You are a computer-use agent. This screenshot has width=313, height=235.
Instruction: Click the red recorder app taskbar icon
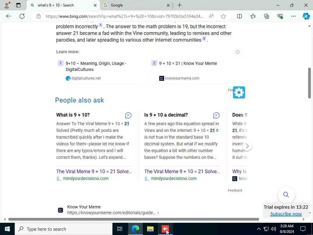point(165,229)
